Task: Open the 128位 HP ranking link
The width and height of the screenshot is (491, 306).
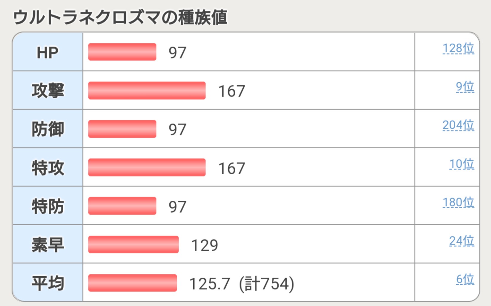Action: coord(458,48)
